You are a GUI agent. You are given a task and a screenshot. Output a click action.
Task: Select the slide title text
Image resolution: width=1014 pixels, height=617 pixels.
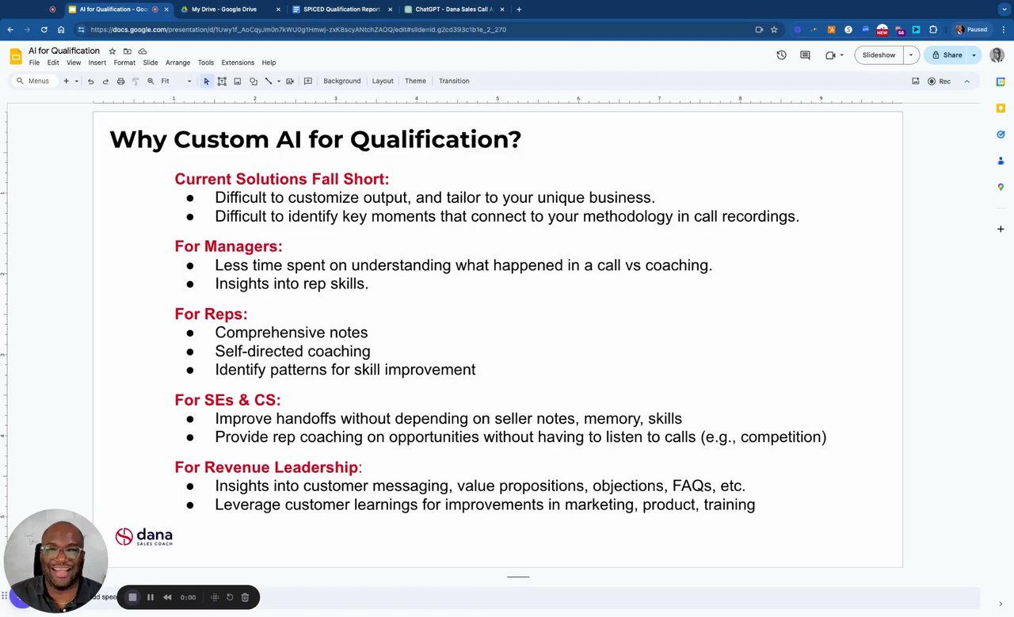tap(315, 139)
